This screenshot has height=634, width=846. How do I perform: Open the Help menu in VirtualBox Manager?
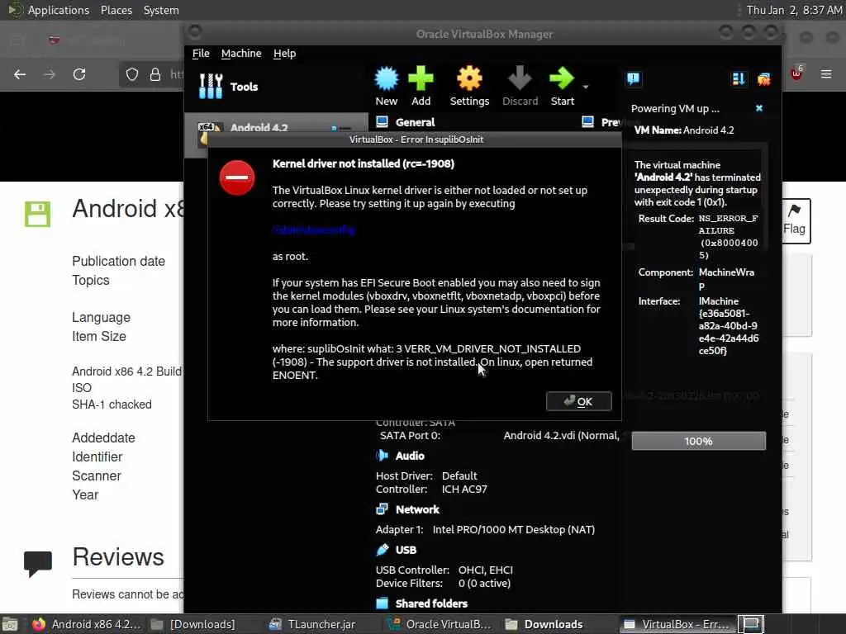coord(284,54)
